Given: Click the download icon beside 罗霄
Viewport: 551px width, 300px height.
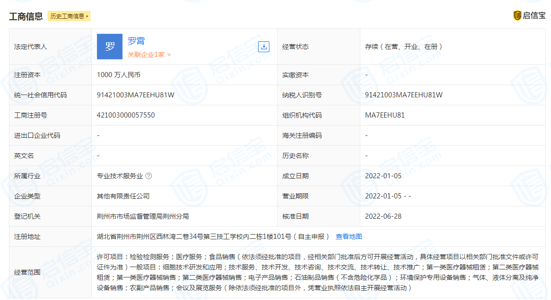Looking at the screenshot, I should pos(264,47).
